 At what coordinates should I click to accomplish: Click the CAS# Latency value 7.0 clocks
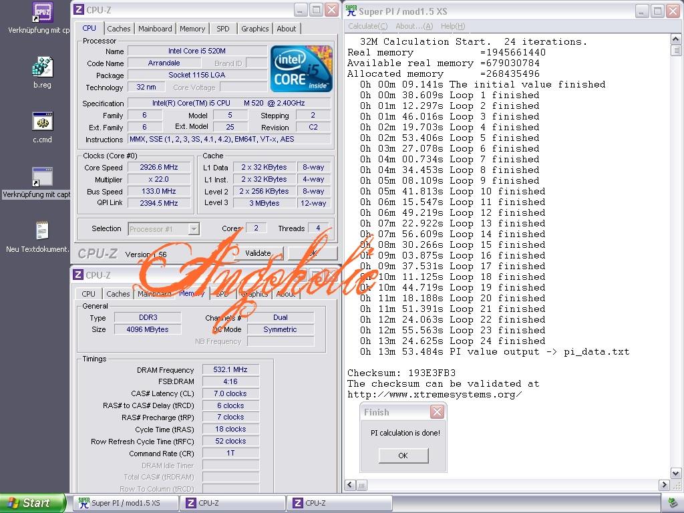click(230, 393)
